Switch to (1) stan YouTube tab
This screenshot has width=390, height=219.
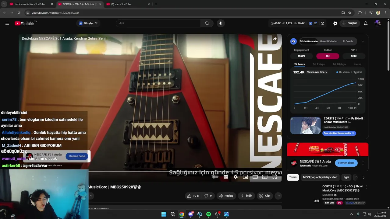pyautogui.click(x=128, y=4)
